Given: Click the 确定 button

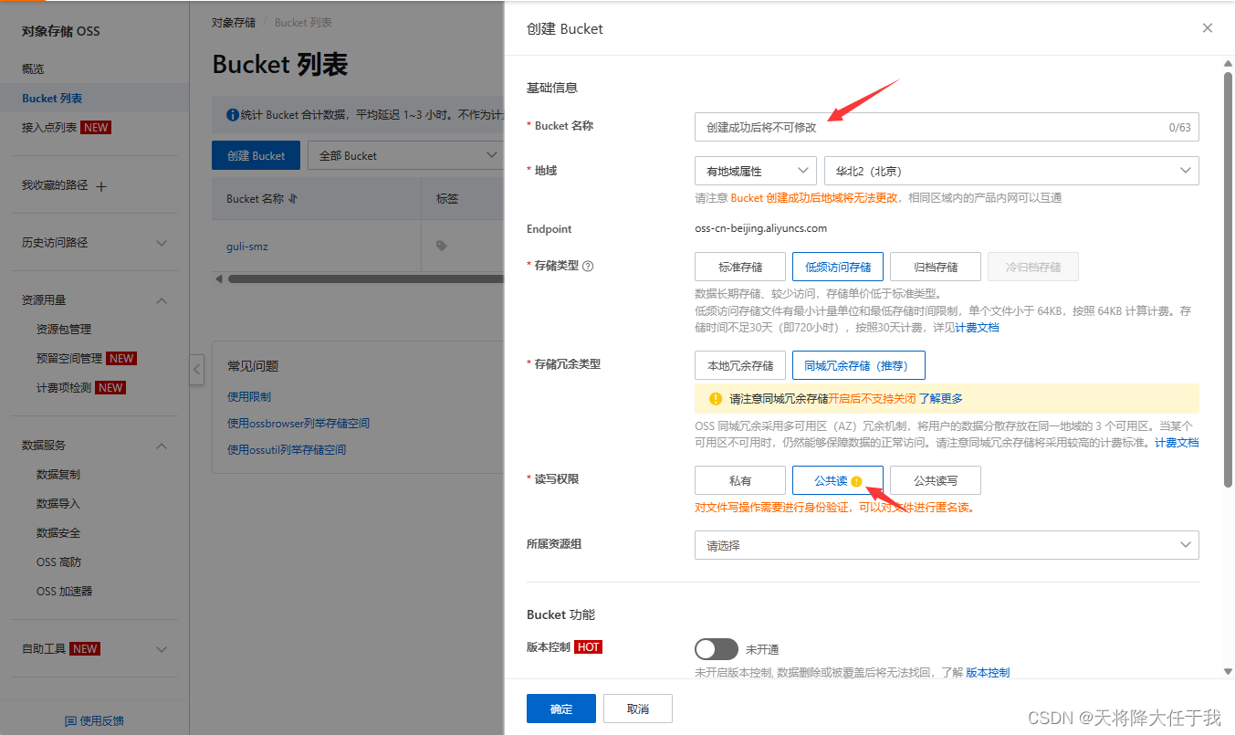Looking at the screenshot, I should click(561, 709).
